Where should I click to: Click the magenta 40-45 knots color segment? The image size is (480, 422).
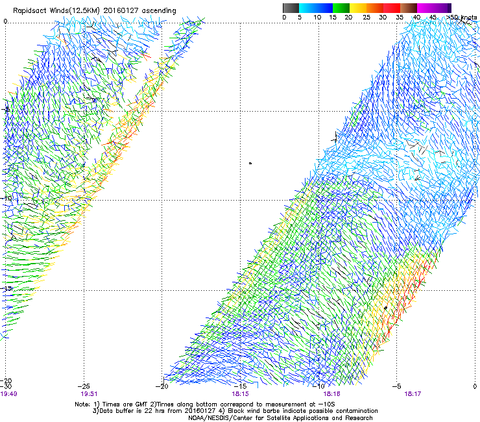coord(426,8)
